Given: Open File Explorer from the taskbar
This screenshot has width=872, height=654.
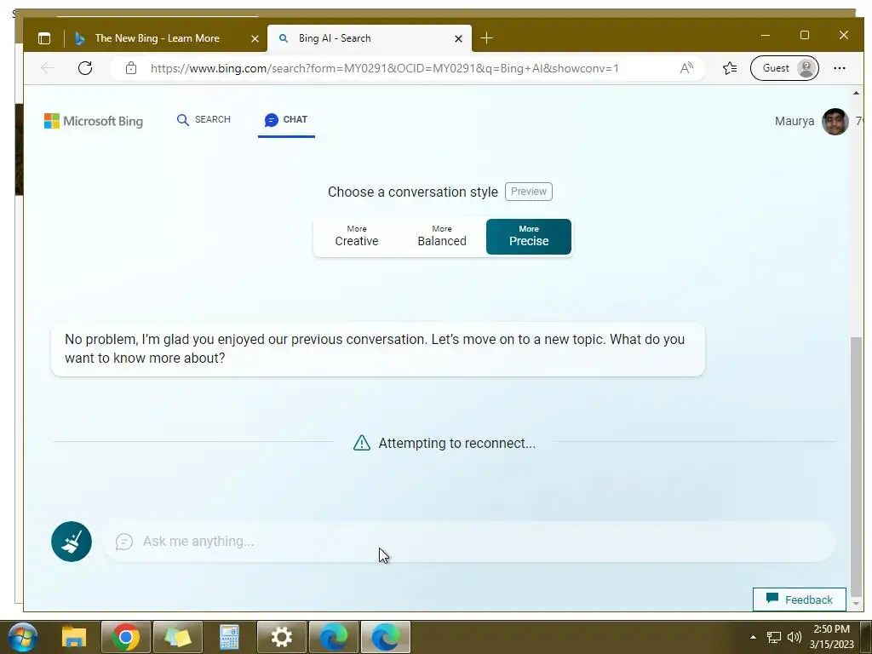Looking at the screenshot, I should (74, 637).
